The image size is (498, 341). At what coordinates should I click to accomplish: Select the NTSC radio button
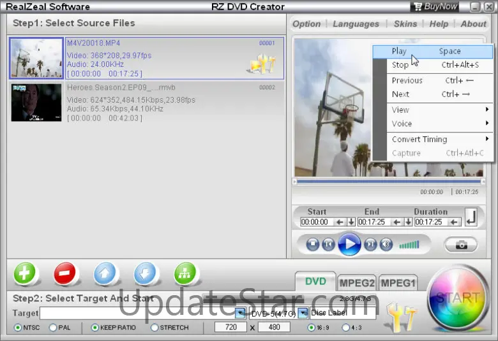pyautogui.click(x=18, y=328)
